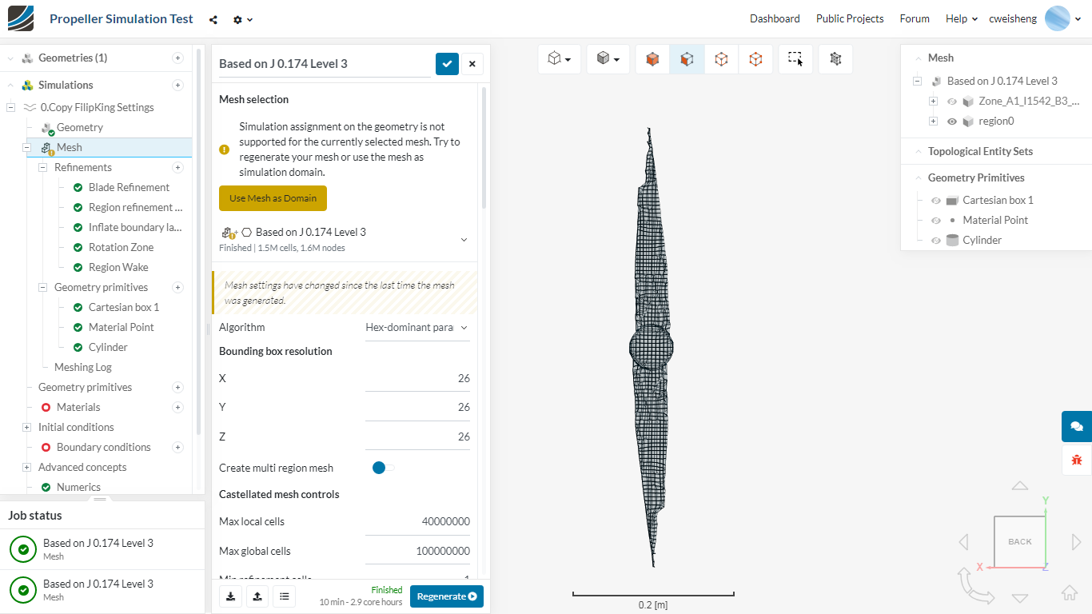Open the Help menu
The image size is (1092, 614).
pyautogui.click(x=961, y=18)
